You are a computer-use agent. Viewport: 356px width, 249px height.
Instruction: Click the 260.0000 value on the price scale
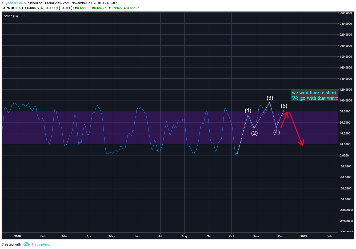pos(346,13)
